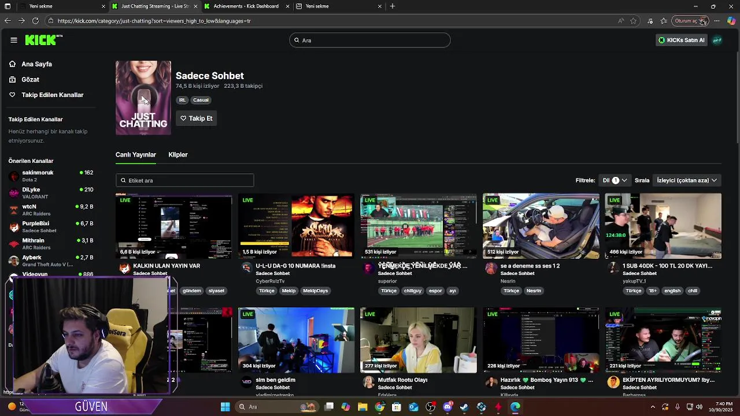This screenshot has height=416, width=740.
Task: Click Nesrin channel avatar
Action: (x=491, y=268)
